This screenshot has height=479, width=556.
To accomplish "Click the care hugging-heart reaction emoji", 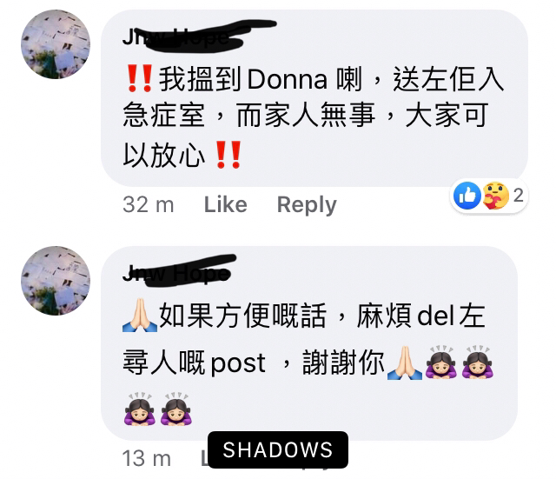I will 495,196.
